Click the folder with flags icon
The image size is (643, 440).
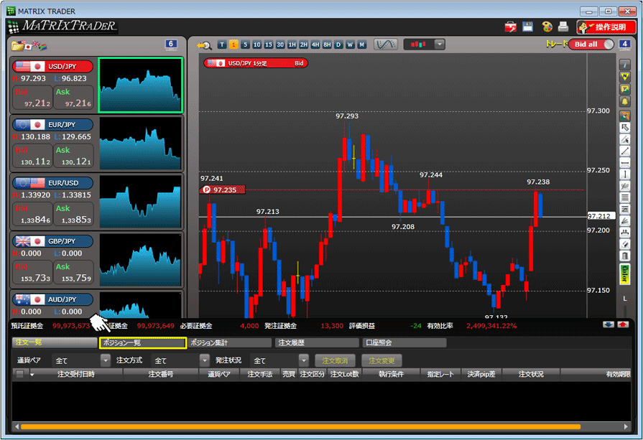pyautogui.click(x=29, y=45)
